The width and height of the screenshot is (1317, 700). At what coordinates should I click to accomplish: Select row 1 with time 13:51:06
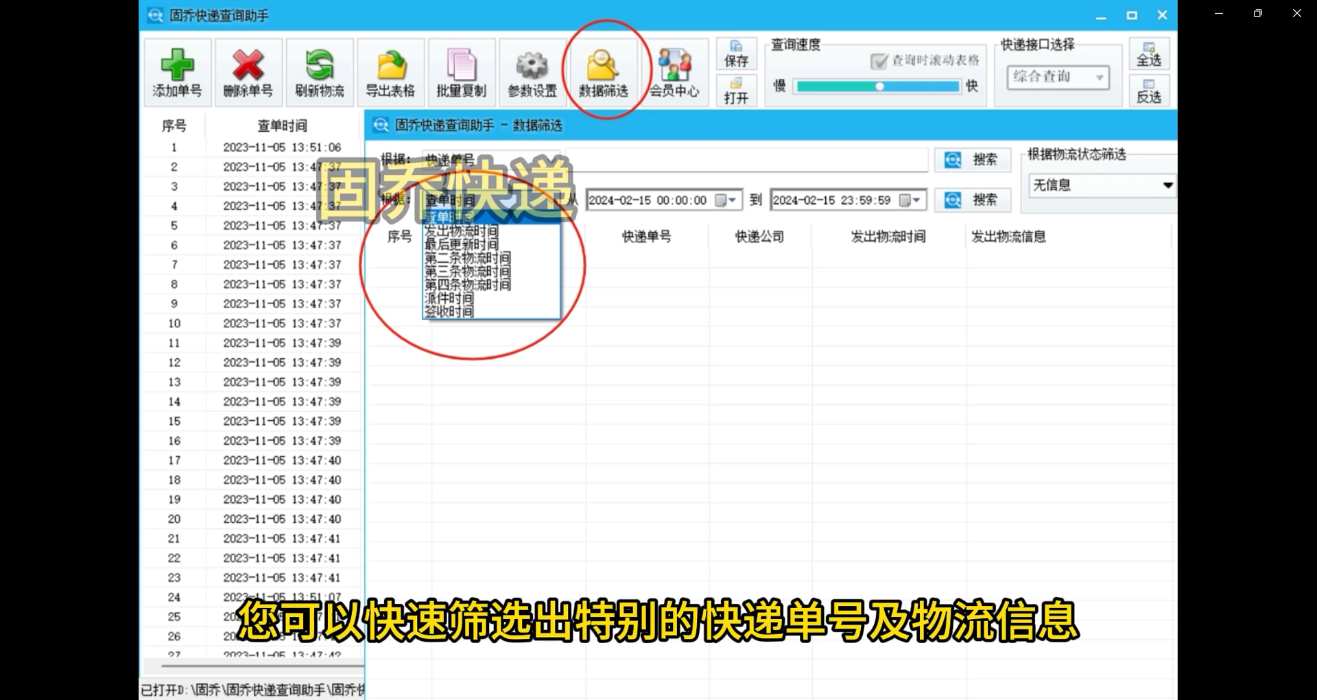coord(254,148)
